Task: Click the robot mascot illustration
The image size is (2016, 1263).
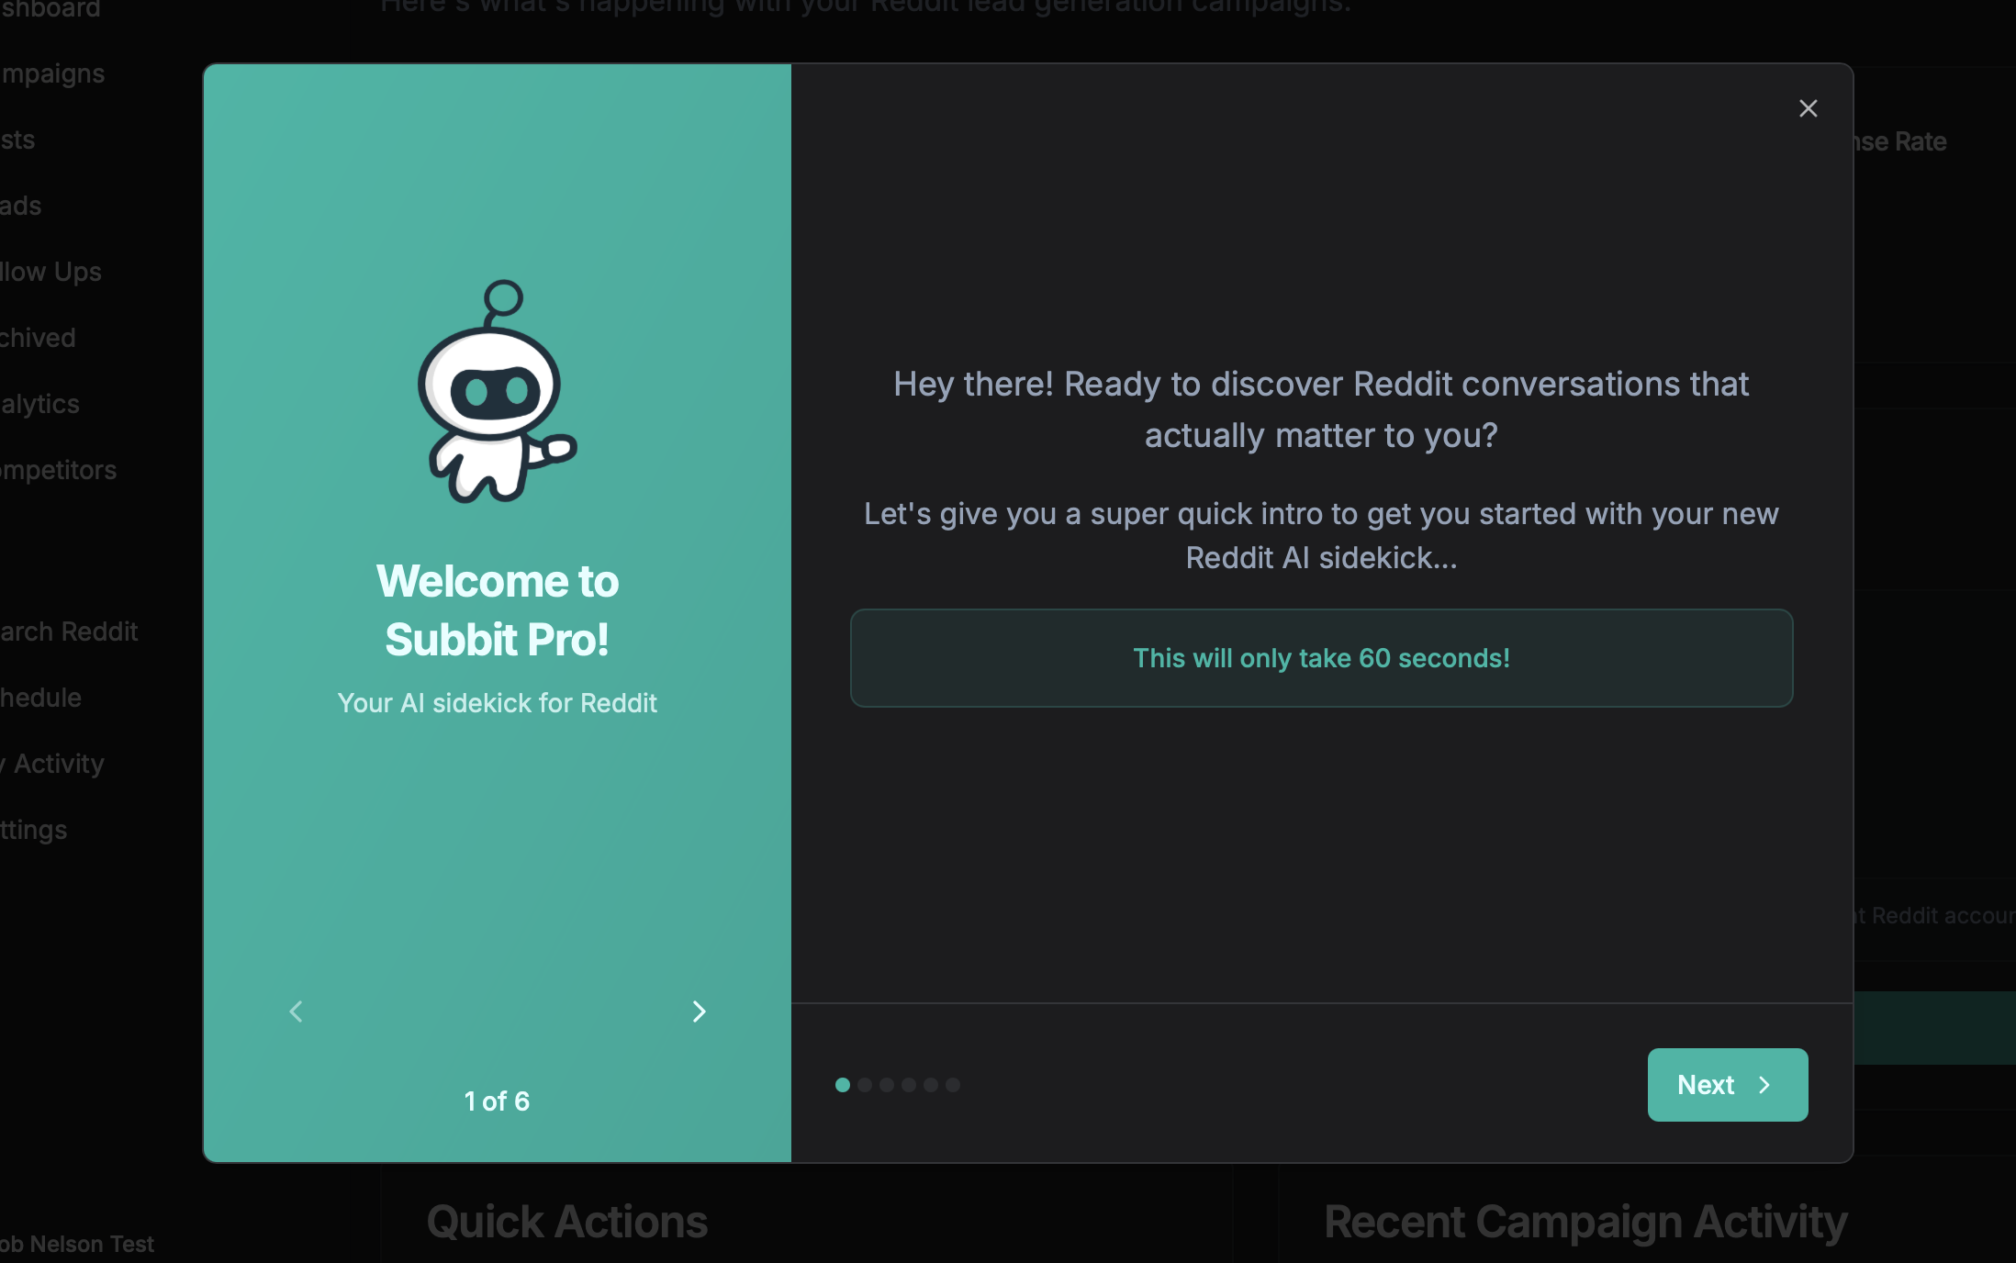Action: [497, 393]
